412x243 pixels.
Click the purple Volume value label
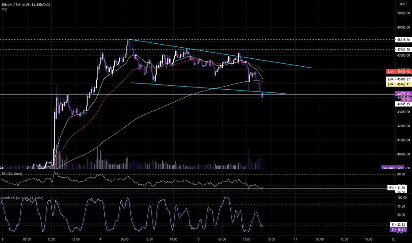pyautogui.click(x=393, y=167)
